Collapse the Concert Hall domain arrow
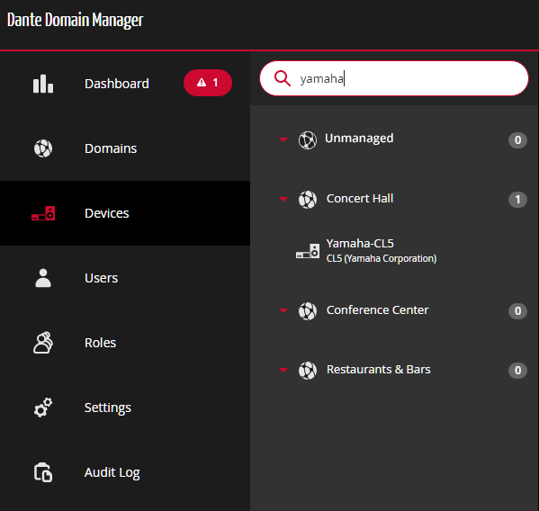The image size is (539, 511). coord(283,199)
